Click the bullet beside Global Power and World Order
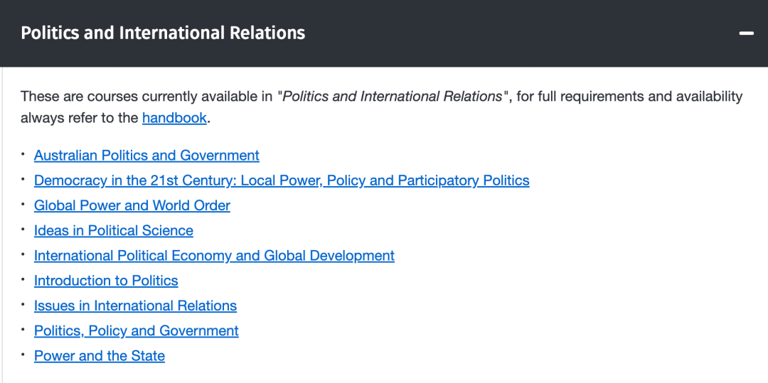 tap(23, 204)
